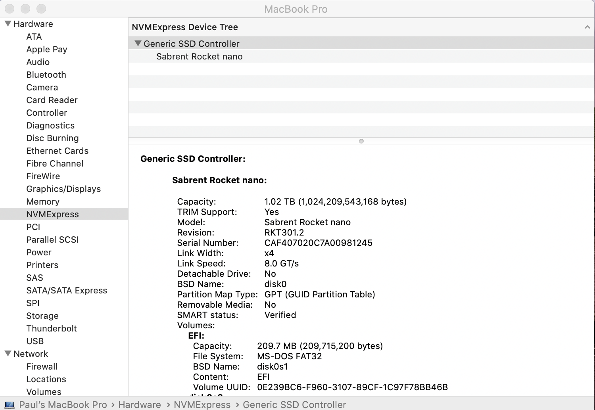The height and width of the screenshot is (410, 595).
Task: Collapse the Generic SSD Controller tree triangle
Action: (138, 44)
